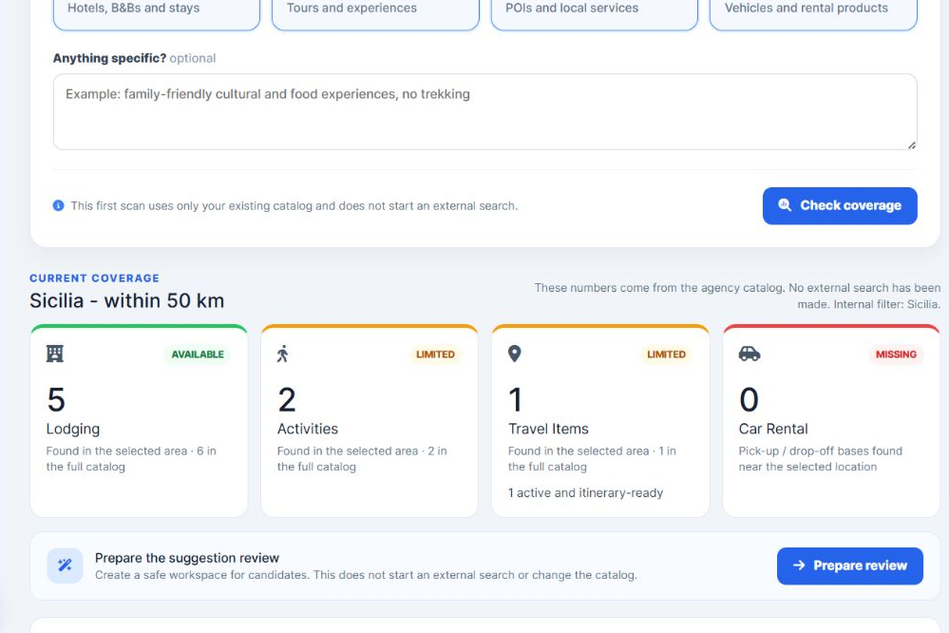Toggle the Hotels, B&Bs and stays option

(x=156, y=13)
